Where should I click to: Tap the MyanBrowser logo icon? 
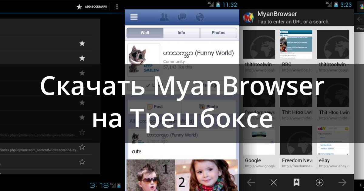[x=248, y=18]
